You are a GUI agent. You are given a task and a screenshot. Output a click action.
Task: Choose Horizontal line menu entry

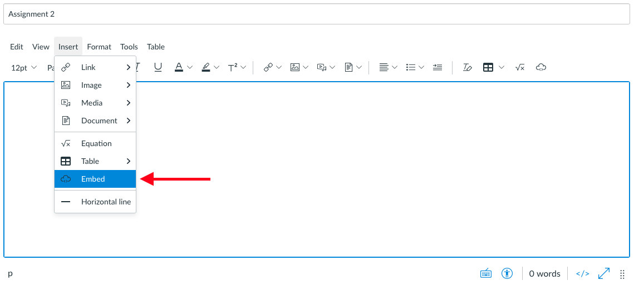pos(95,202)
